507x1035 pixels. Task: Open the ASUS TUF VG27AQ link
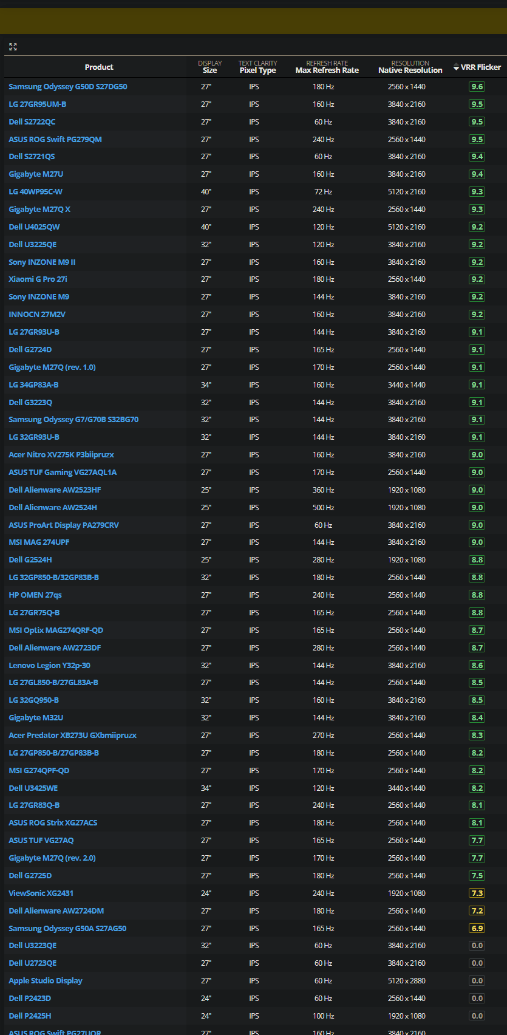(x=41, y=841)
